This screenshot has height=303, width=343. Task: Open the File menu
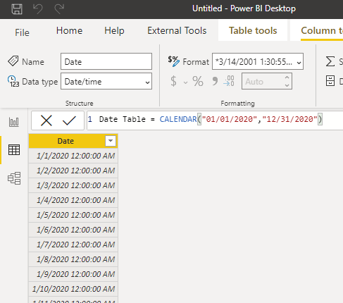22,32
